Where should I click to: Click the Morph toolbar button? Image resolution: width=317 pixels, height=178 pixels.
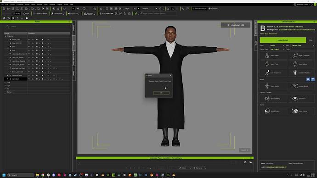coord(26,13)
